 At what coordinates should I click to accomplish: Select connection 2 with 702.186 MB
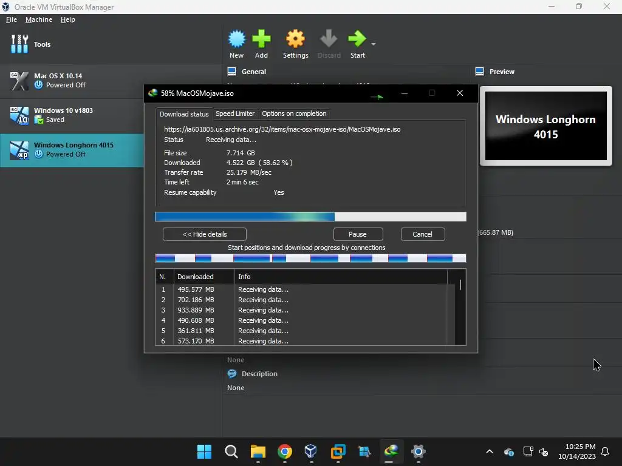point(306,300)
